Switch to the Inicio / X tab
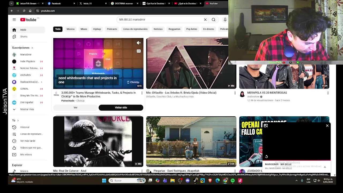This screenshot has height=193, width=343. click(93, 3)
